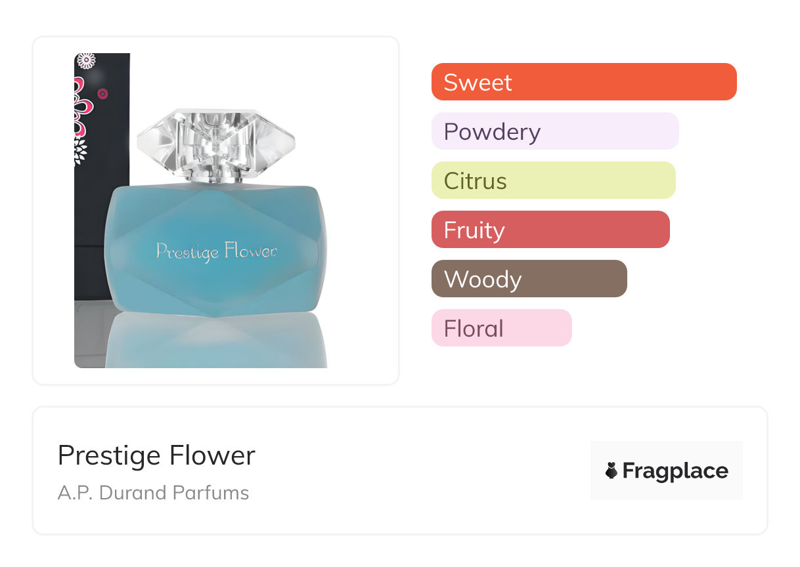Click the silver engraved Prestige Flower bottle text
Screen dimensions: 800x567
[216, 251]
